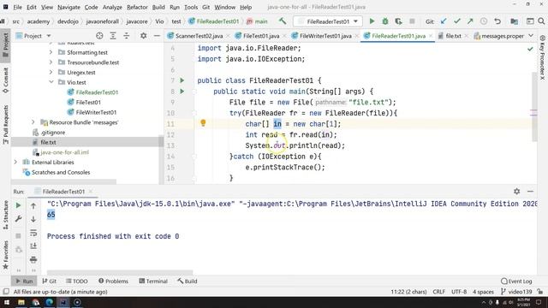Open the Refactor menu
Viewport: 548px width, 308px height.
point(137,7)
